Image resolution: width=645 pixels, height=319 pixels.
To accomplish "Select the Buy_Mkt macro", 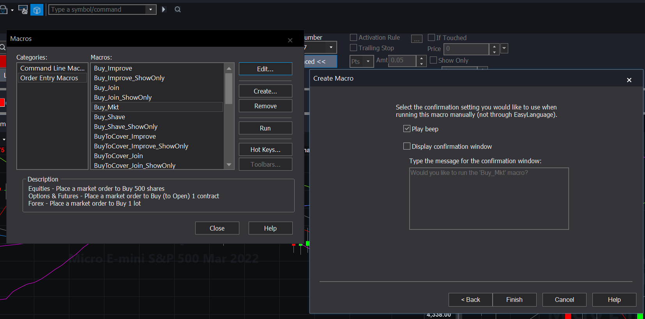I will point(157,107).
